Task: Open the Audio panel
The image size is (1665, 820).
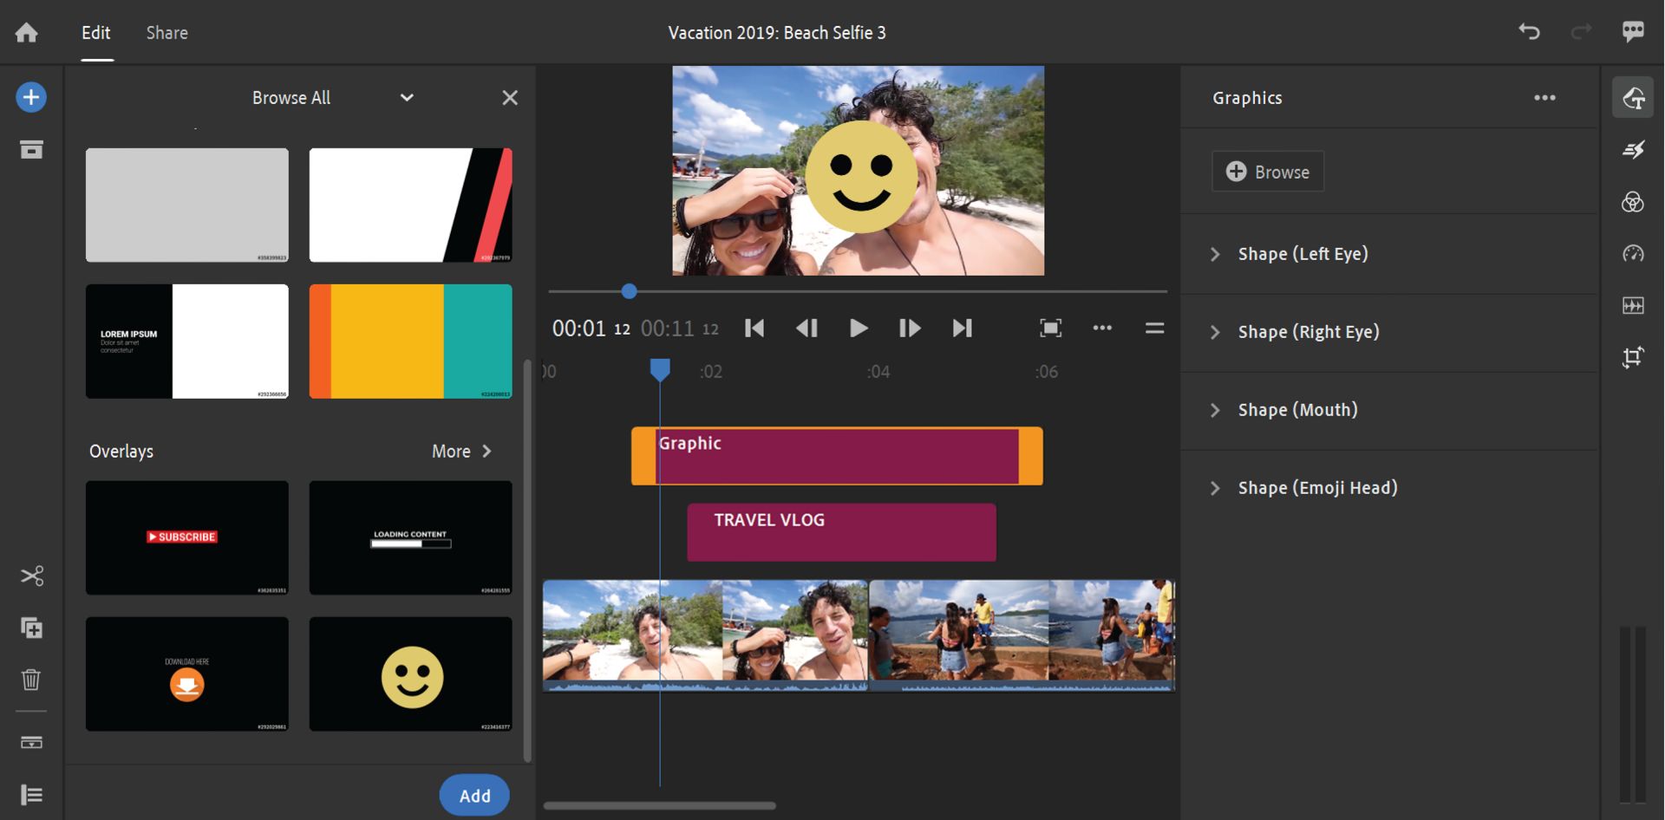Action: 1633,305
